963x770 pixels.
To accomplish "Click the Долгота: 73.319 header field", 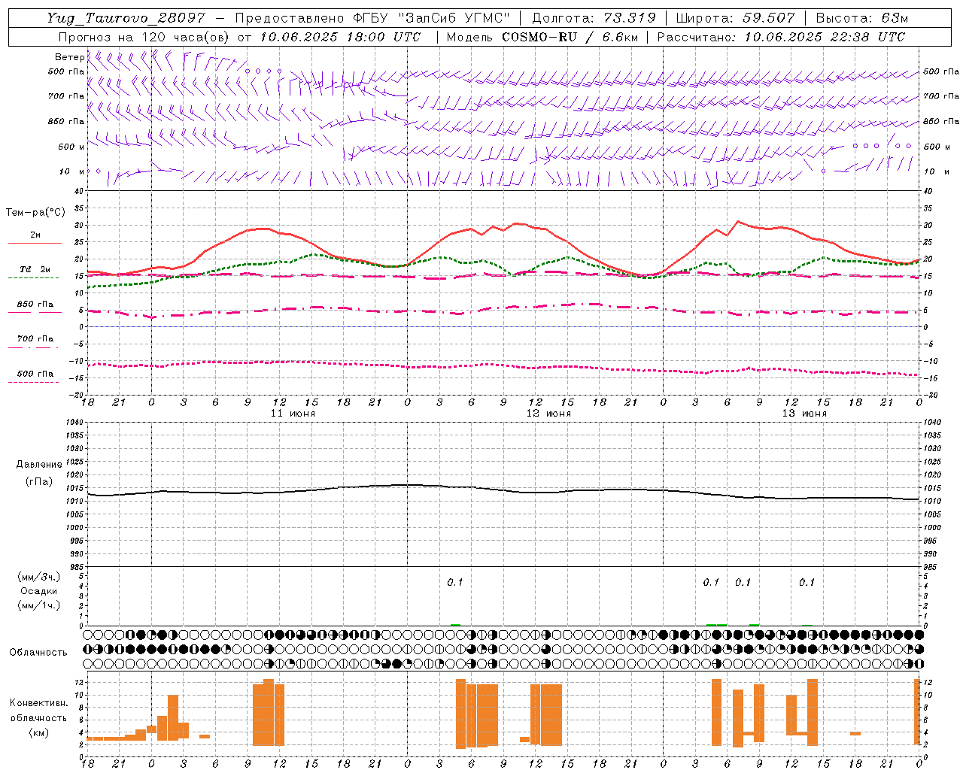I will [594, 18].
